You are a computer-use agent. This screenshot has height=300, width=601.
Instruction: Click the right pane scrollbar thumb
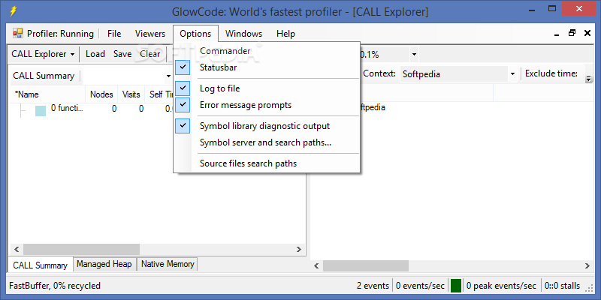coord(366,265)
